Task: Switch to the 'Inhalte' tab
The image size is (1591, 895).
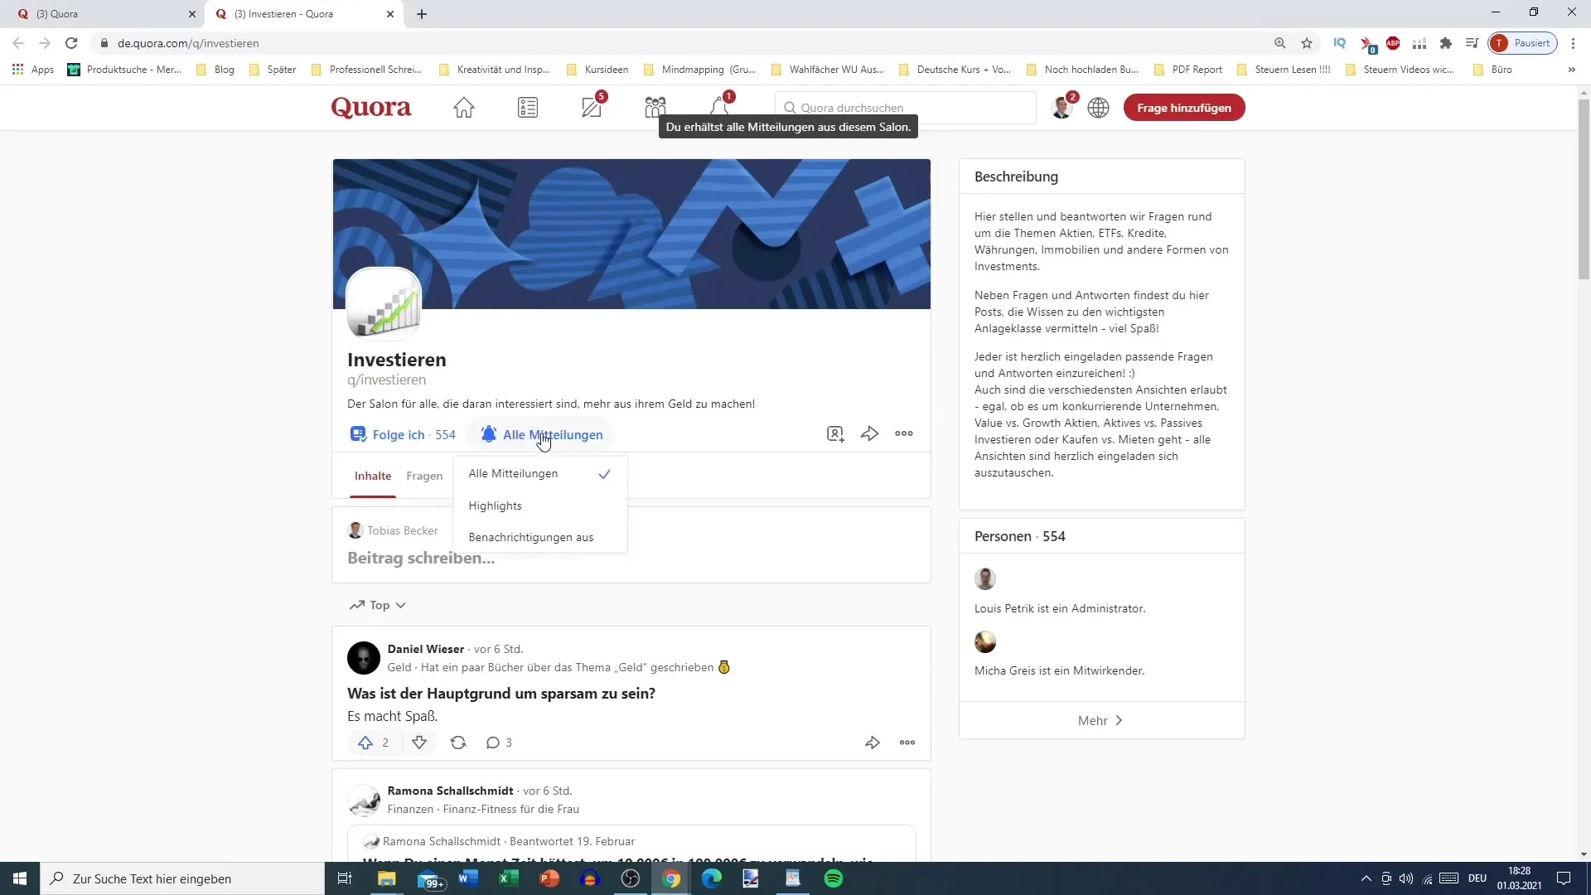Action: pyautogui.click(x=373, y=477)
